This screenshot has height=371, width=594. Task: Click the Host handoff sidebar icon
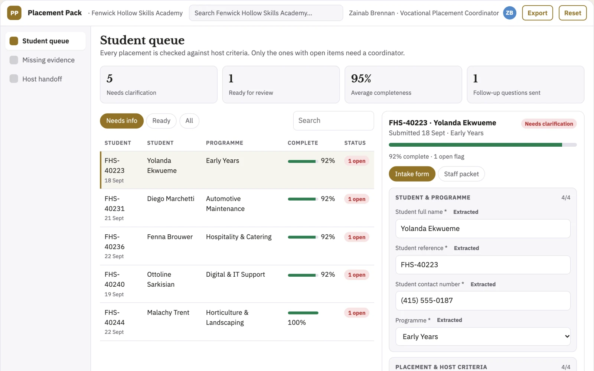(14, 79)
